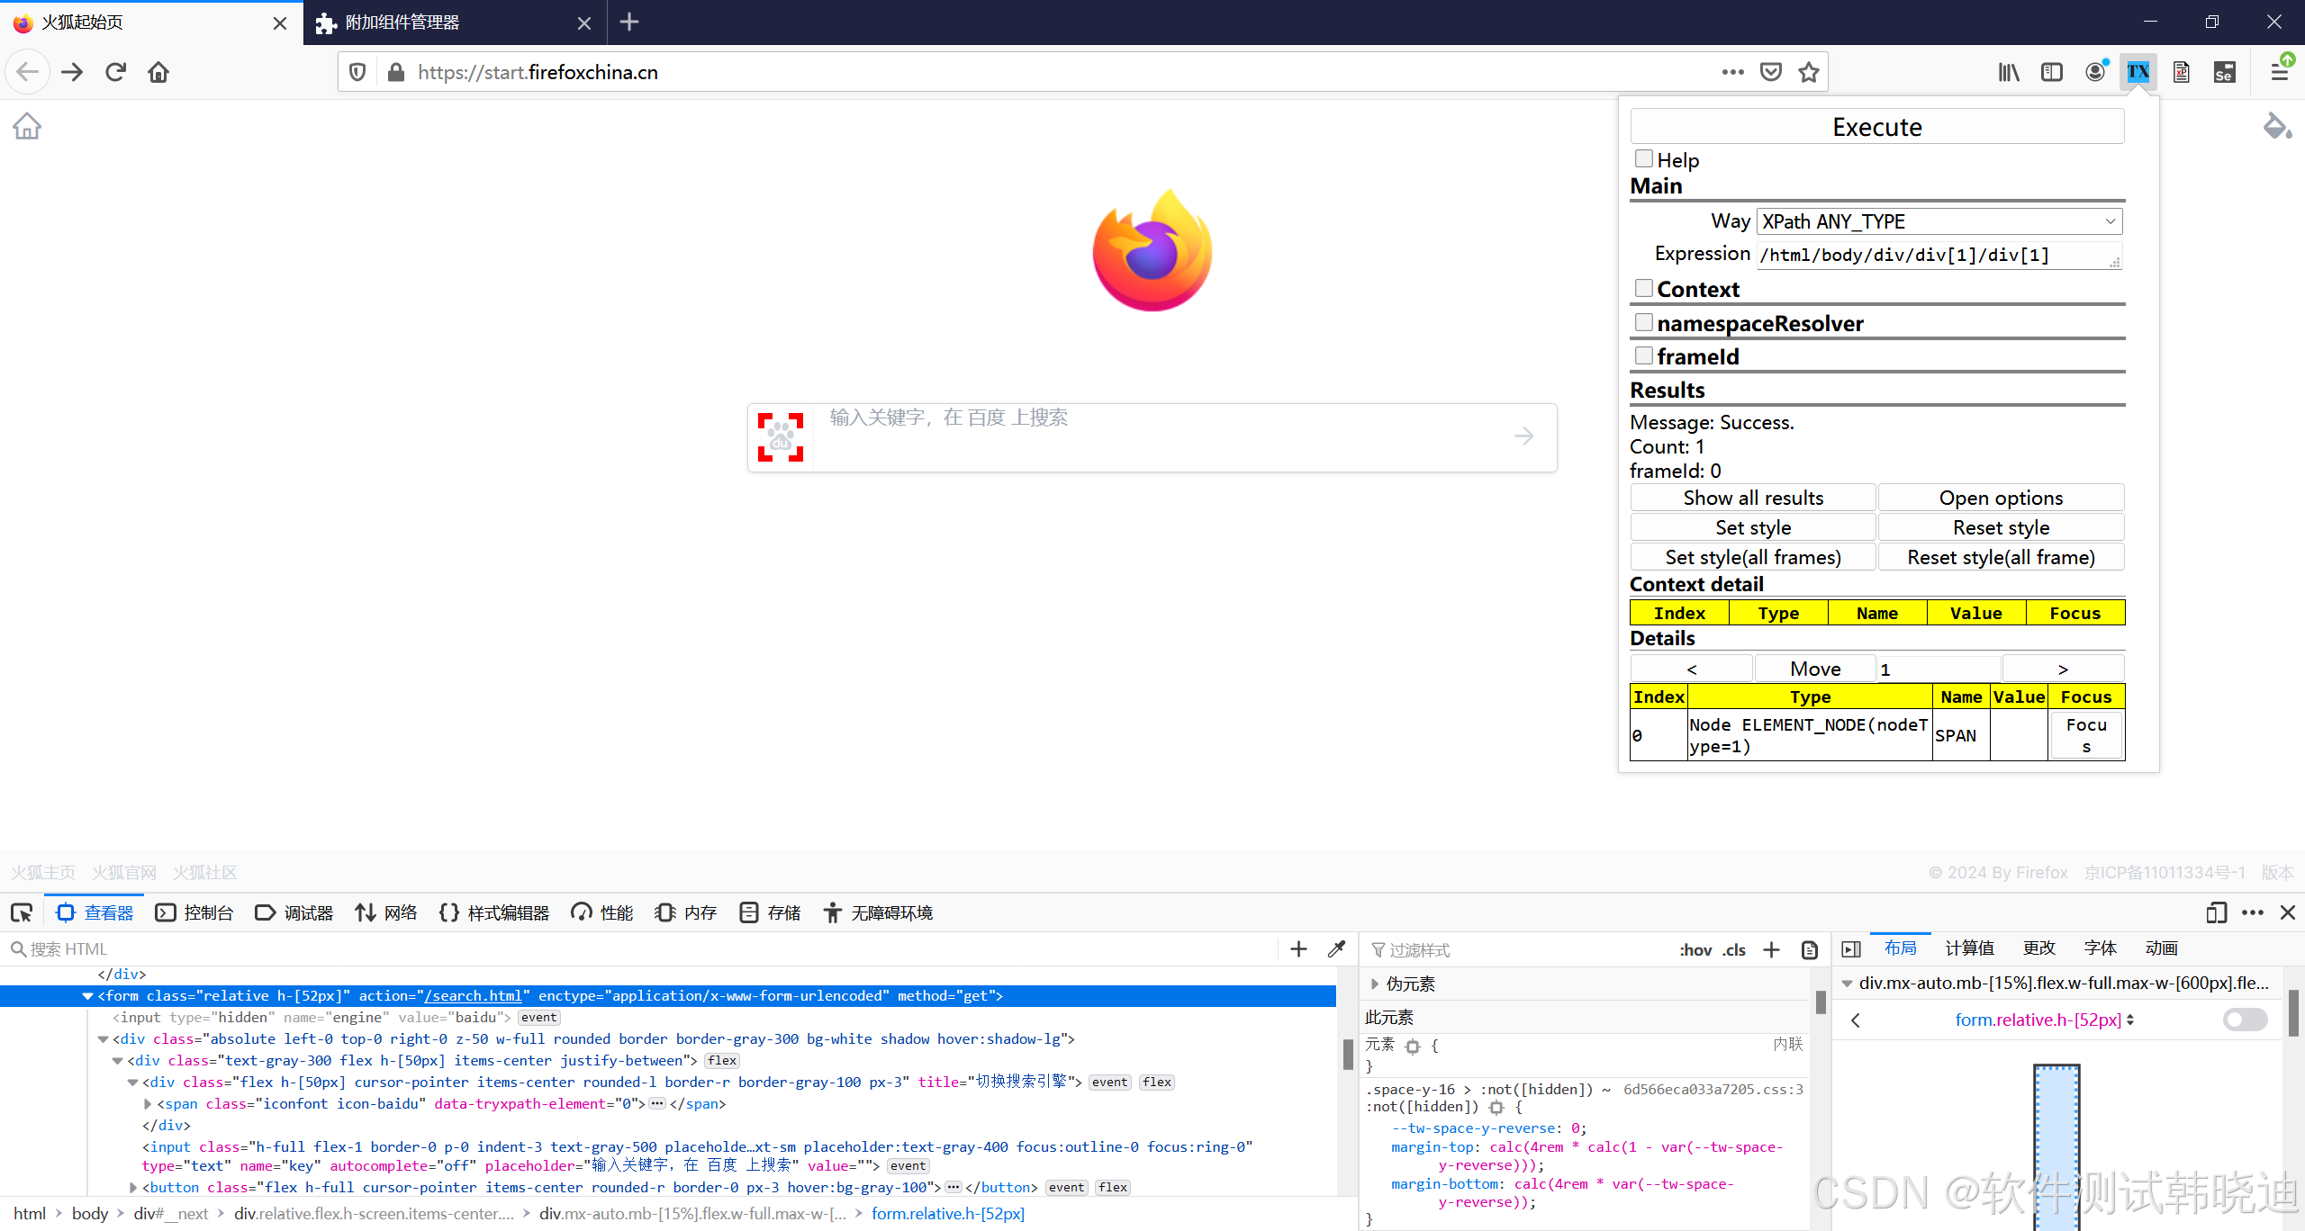Click the home icon in navigation bar
This screenshot has width=2305, height=1231.
(158, 72)
